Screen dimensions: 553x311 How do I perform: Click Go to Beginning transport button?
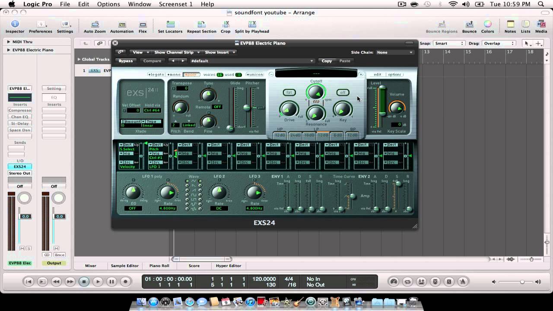pyautogui.click(x=29, y=282)
